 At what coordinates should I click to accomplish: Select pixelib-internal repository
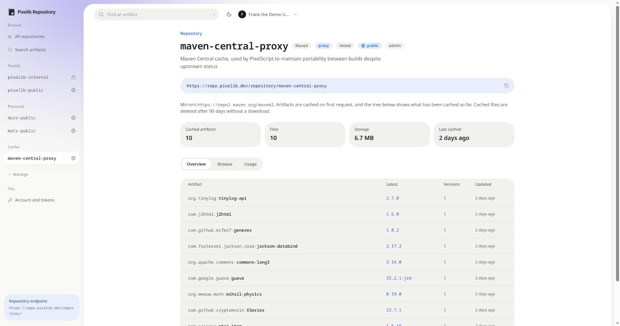[x=42, y=77]
